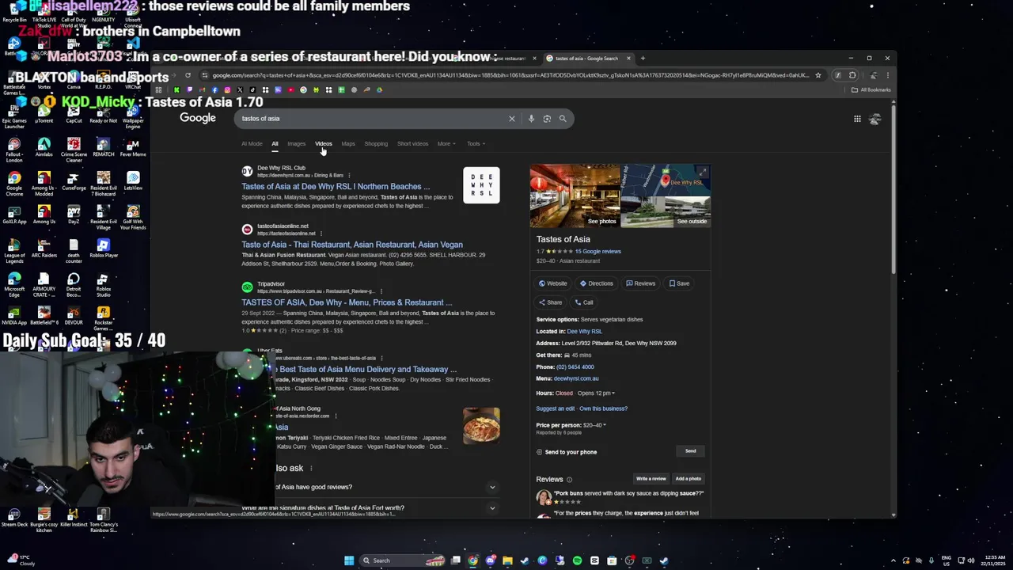Viewport: 1013px width, 570px height.
Task: Save the place with Save button
Action: pyautogui.click(x=679, y=283)
